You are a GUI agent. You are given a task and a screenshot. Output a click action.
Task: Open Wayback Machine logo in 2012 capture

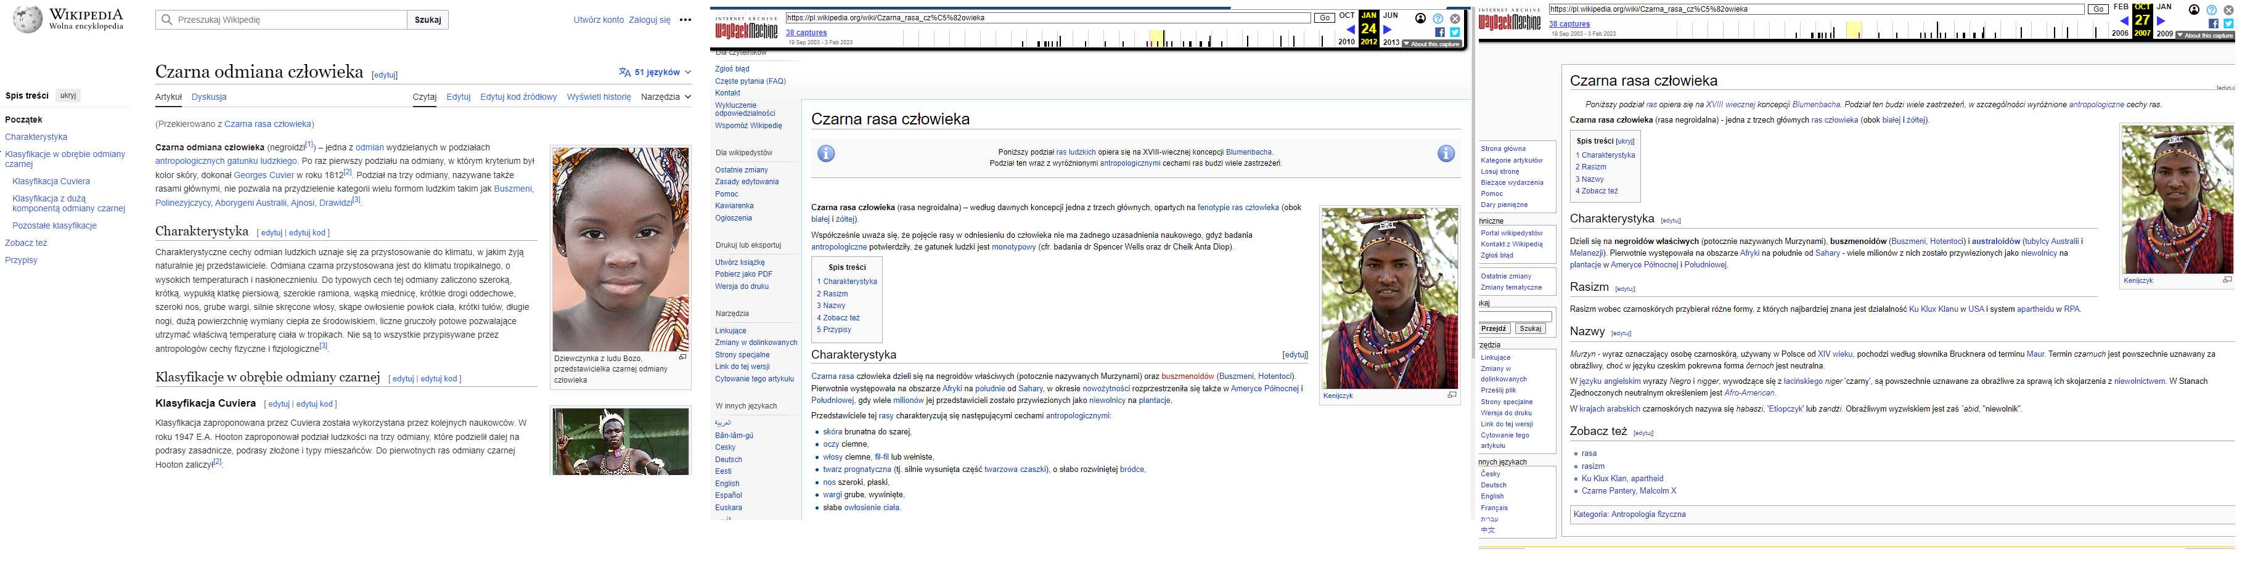pyautogui.click(x=746, y=30)
